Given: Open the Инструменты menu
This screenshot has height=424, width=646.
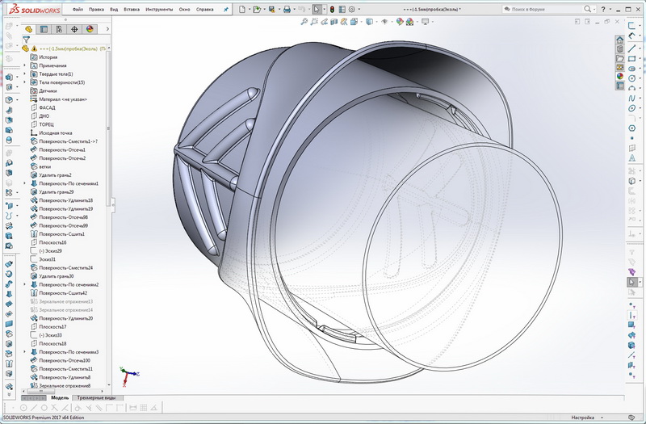Looking at the screenshot, I should click(x=159, y=9).
